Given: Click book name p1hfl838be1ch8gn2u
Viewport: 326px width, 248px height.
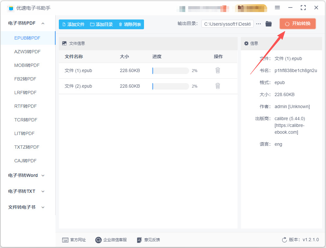Looking at the screenshot, I should [x=296, y=71].
